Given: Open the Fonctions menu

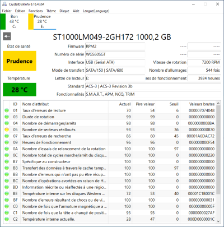Looking at the screenshot, I should [x=35, y=11].
